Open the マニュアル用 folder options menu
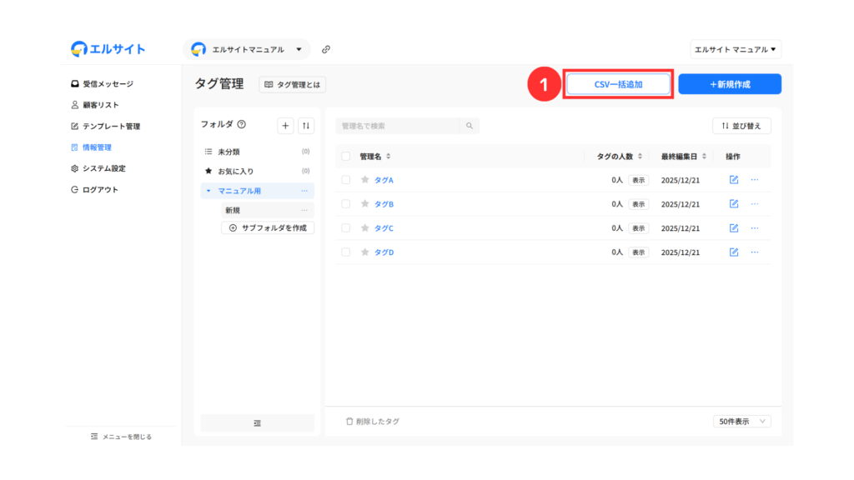 (304, 192)
